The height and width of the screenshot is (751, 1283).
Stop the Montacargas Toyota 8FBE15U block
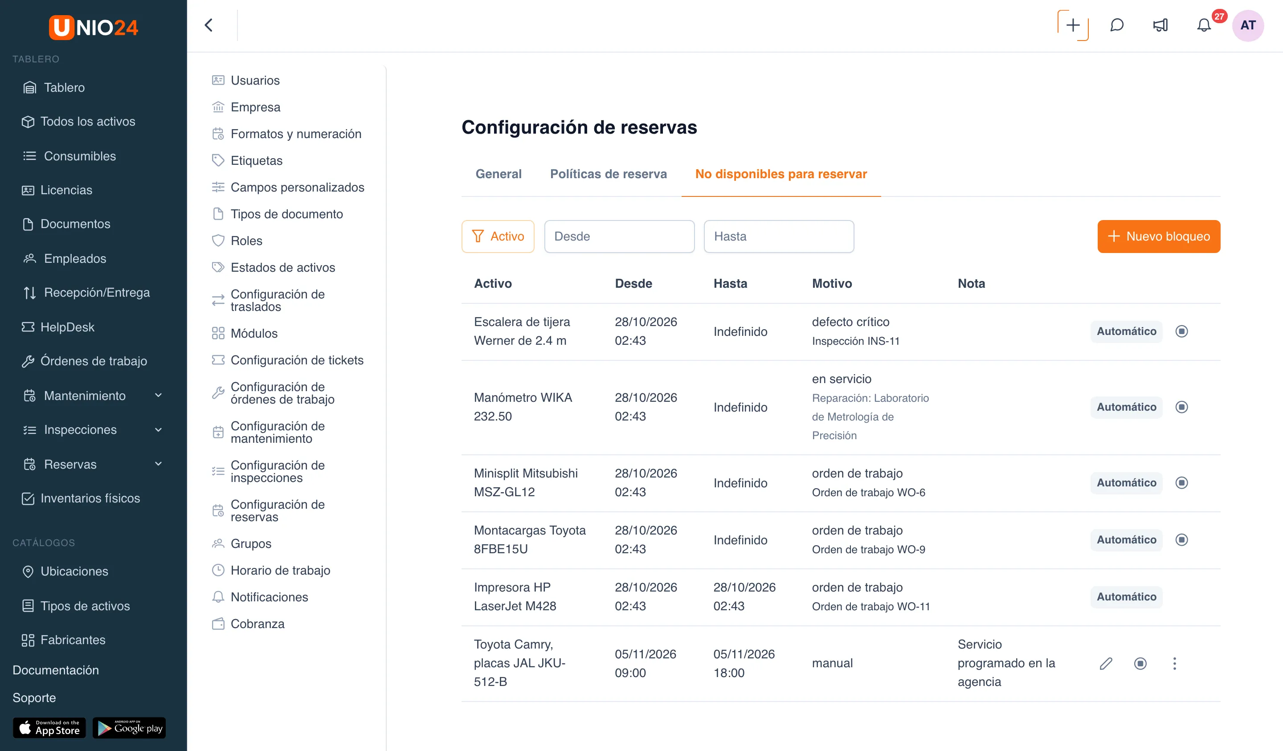tap(1182, 540)
